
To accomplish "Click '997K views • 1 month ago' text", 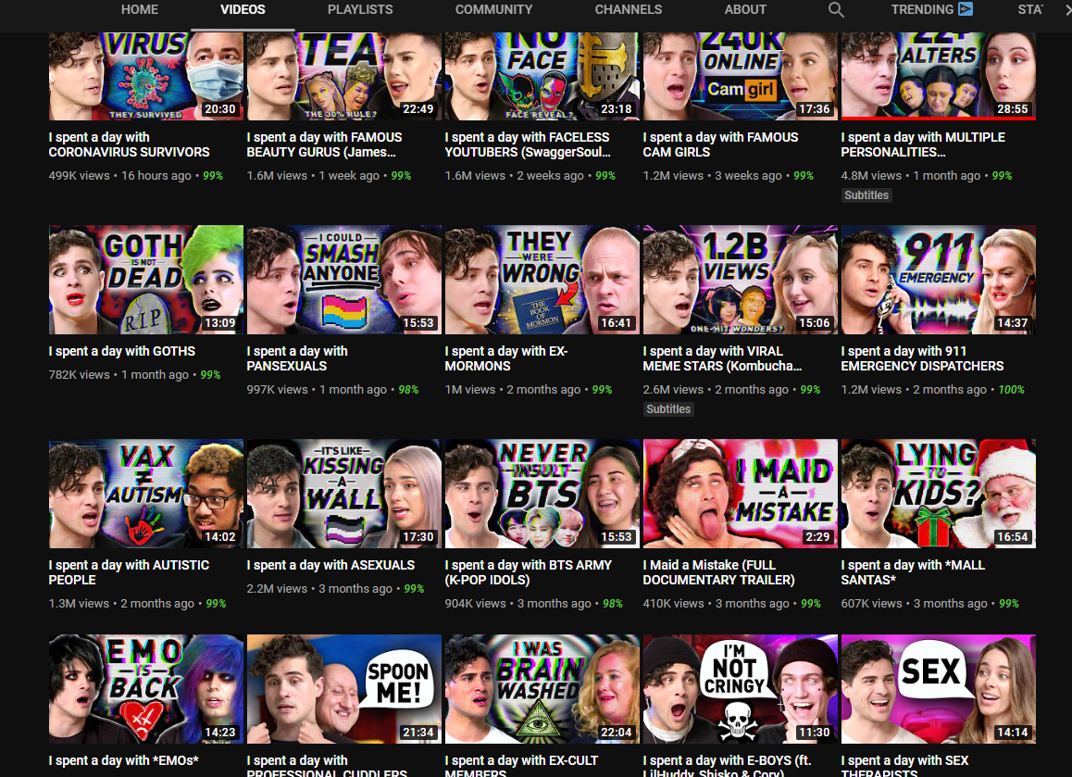I will (x=317, y=390).
